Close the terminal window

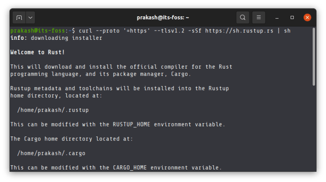click(x=307, y=17)
